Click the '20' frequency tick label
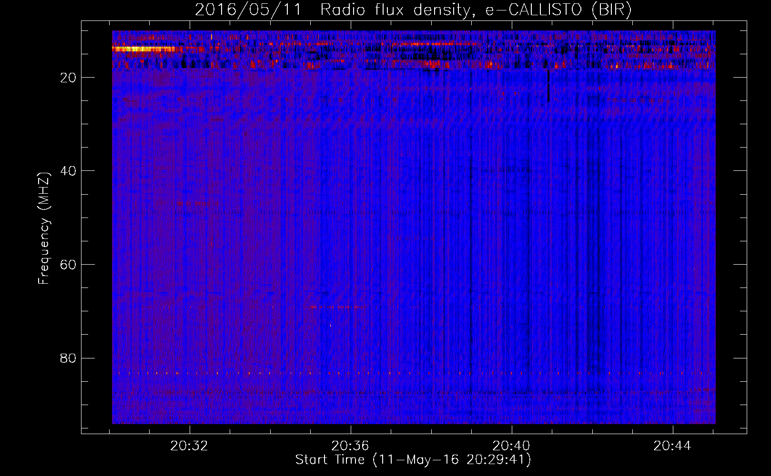Viewport: 771px width, 476px height. point(69,78)
